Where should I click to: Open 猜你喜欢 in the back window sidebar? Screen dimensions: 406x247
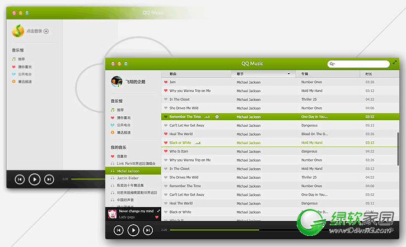coord(25,67)
